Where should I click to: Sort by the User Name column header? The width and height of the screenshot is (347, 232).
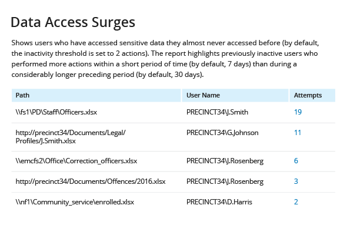(203, 95)
